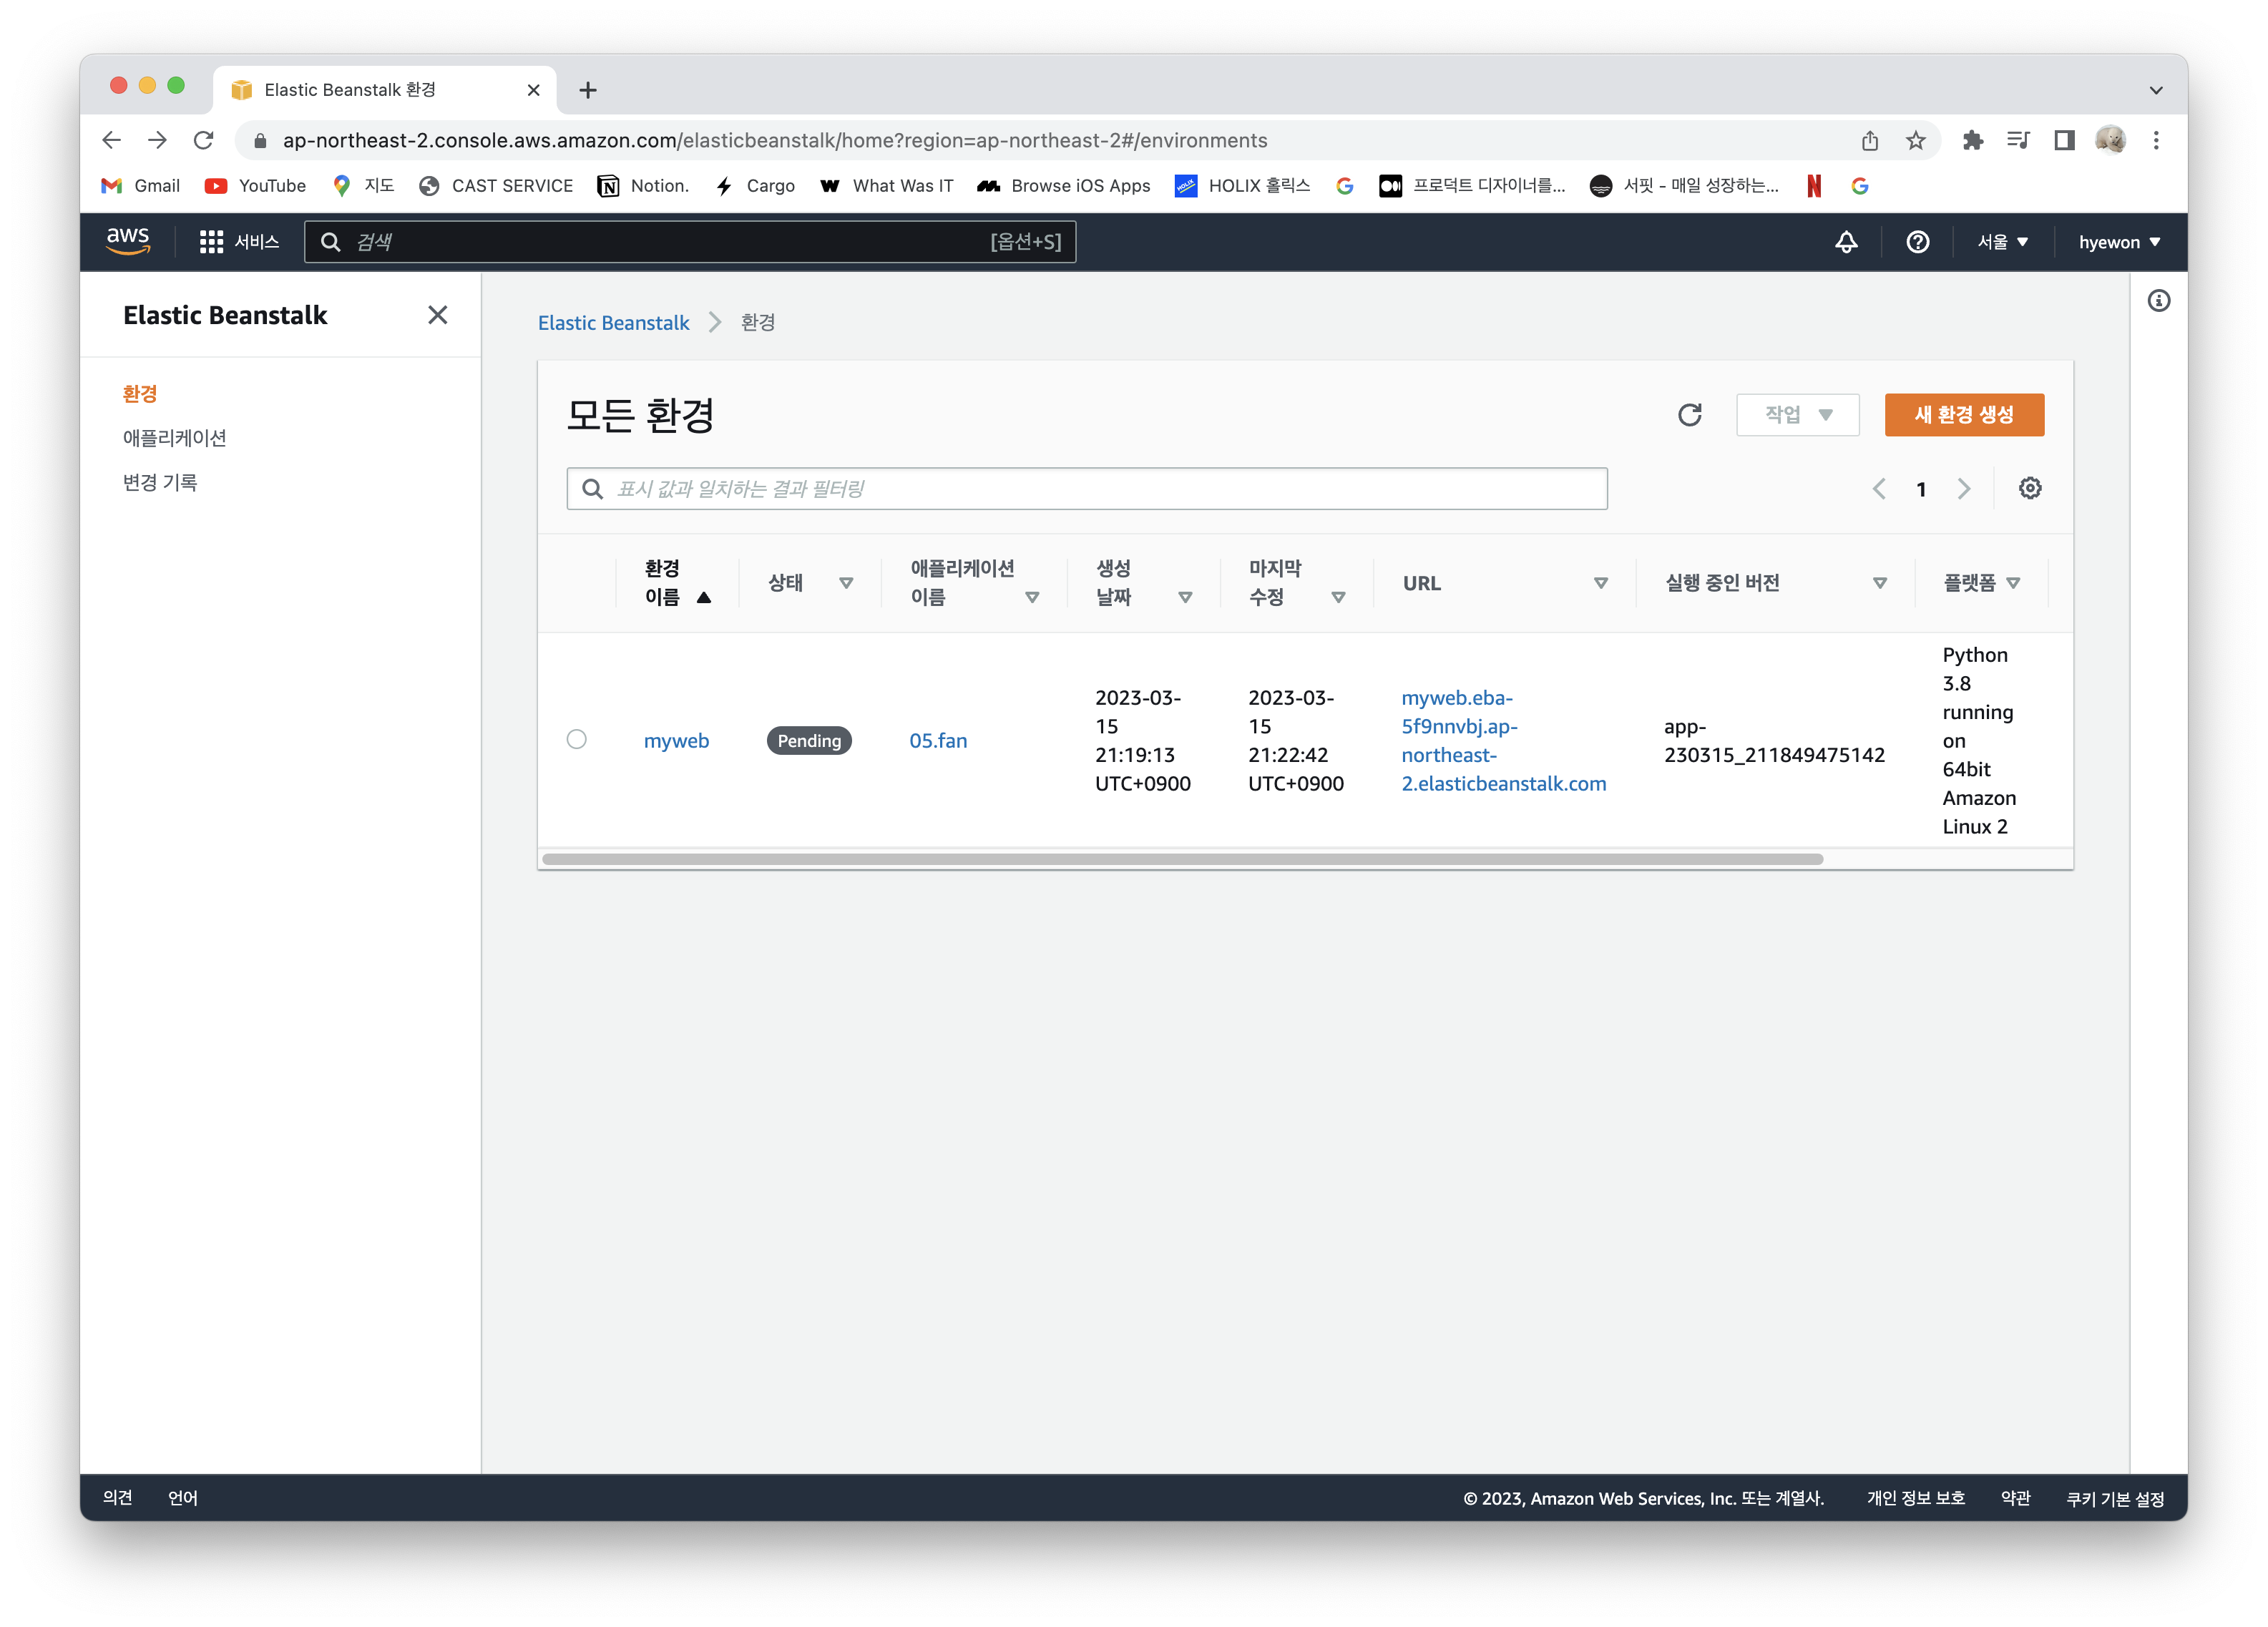Refresh the environments list
Screen dimensions: 2268x1627
1689,415
